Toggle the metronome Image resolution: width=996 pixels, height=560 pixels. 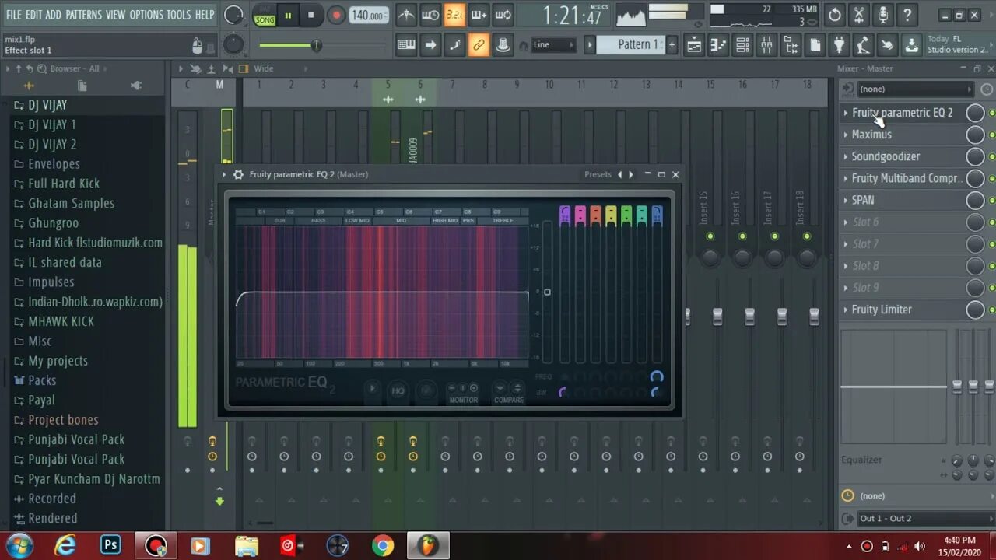click(406, 13)
